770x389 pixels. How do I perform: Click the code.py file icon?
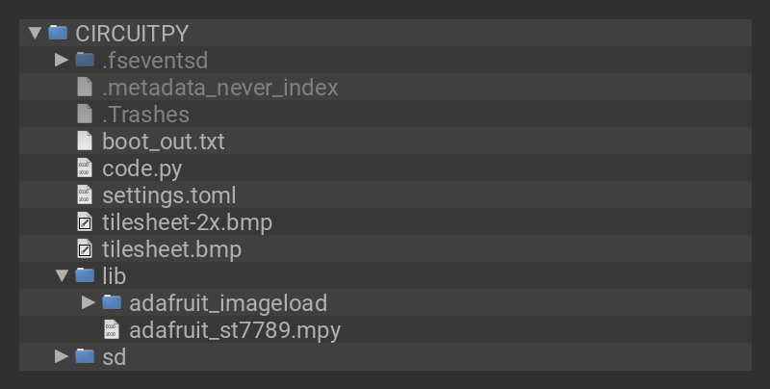point(85,168)
